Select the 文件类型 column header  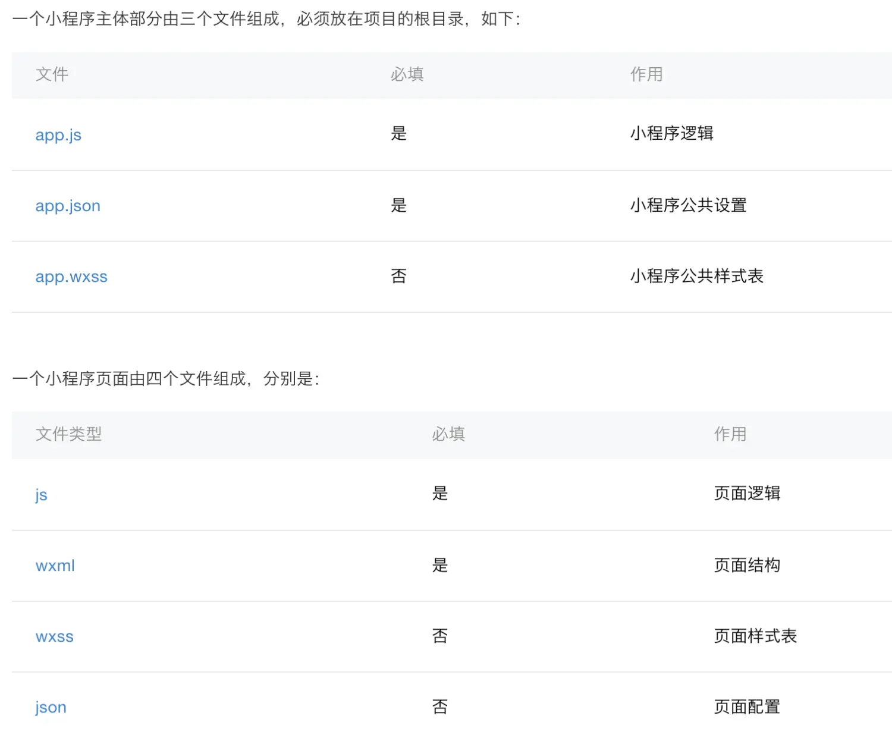pyautogui.click(x=68, y=434)
